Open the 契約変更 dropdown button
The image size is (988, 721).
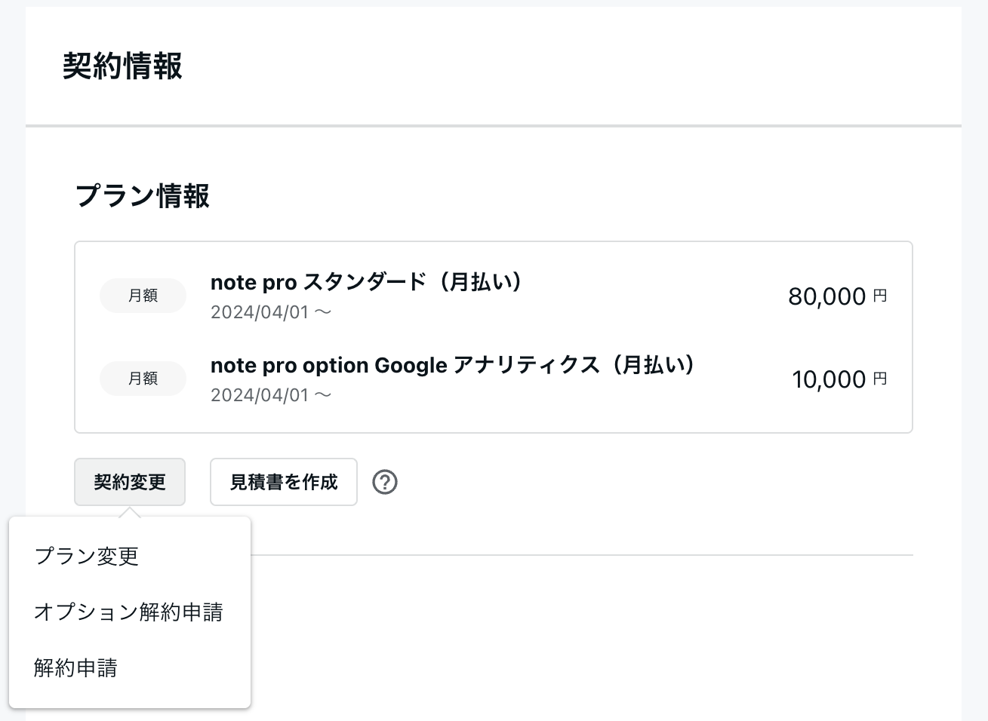pyautogui.click(x=130, y=482)
